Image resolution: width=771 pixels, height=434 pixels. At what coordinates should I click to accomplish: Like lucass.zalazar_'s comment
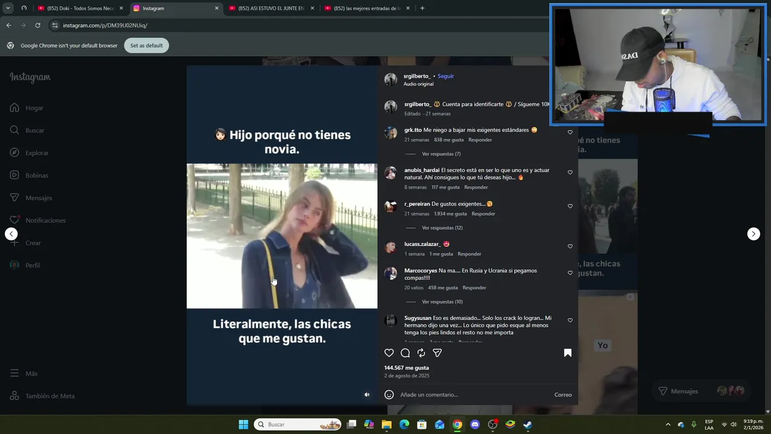(x=570, y=247)
